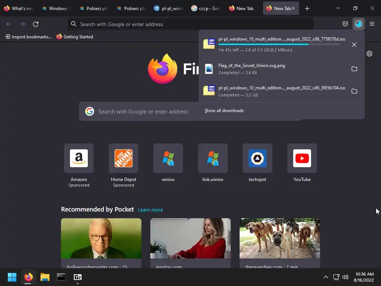
Task: Open volume control tray icon
Action: pos(345,277)
